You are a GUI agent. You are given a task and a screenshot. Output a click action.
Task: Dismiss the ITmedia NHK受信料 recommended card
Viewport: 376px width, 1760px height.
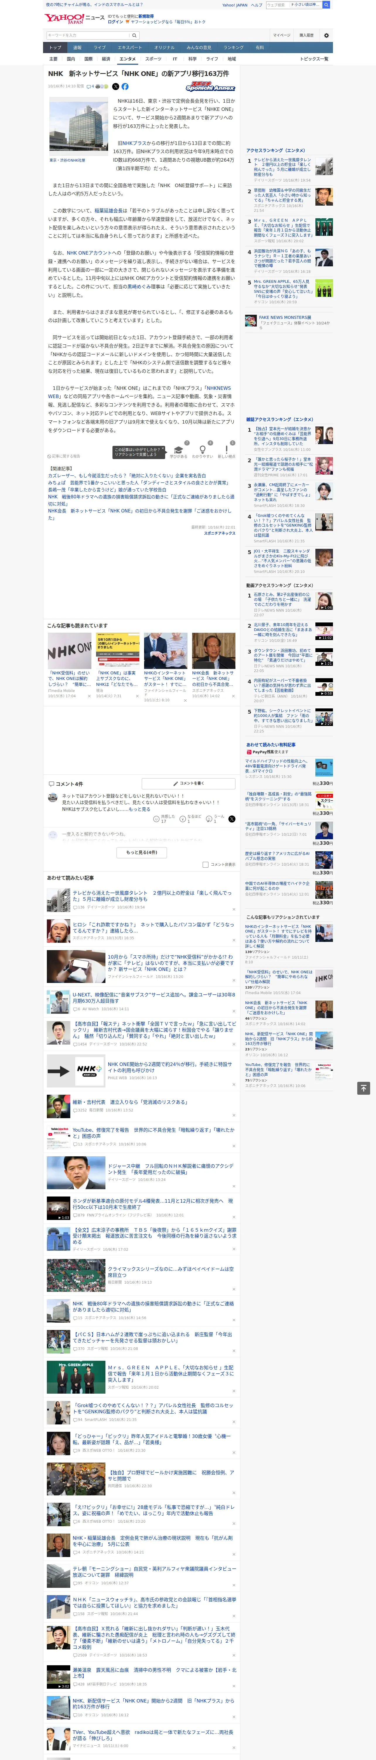[89, 696]
